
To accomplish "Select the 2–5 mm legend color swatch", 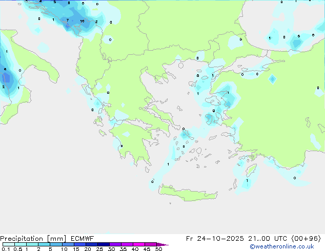I will click(x=44, y=244).
